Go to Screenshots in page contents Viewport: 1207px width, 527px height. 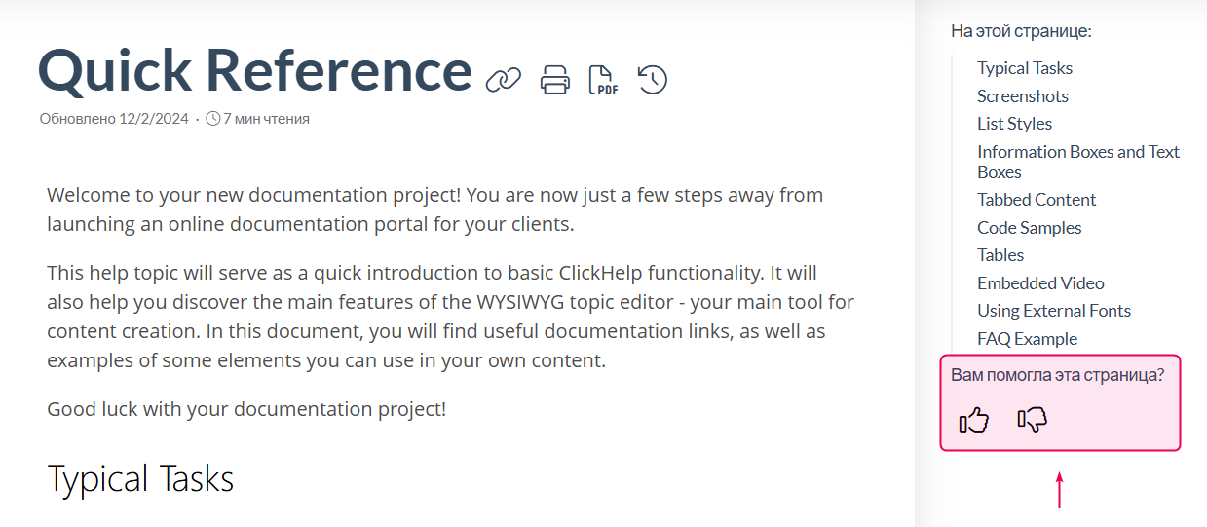pos(1023,96)
